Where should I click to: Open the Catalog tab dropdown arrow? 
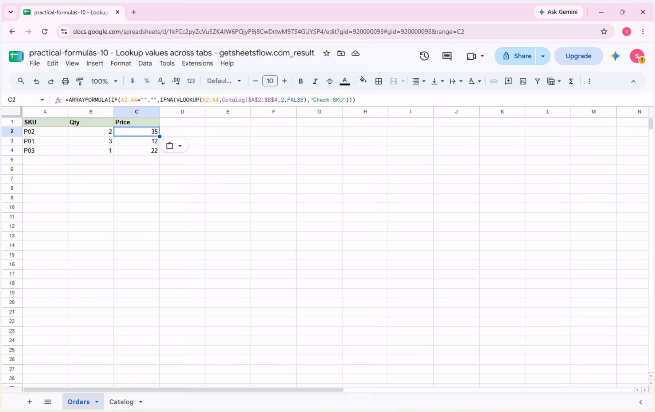(x=140, y=402)
